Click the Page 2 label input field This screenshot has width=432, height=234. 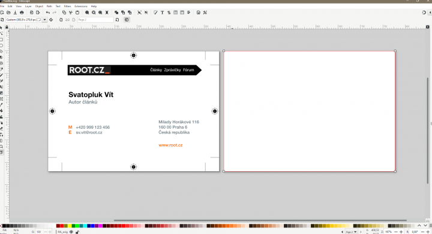(95, 20)
